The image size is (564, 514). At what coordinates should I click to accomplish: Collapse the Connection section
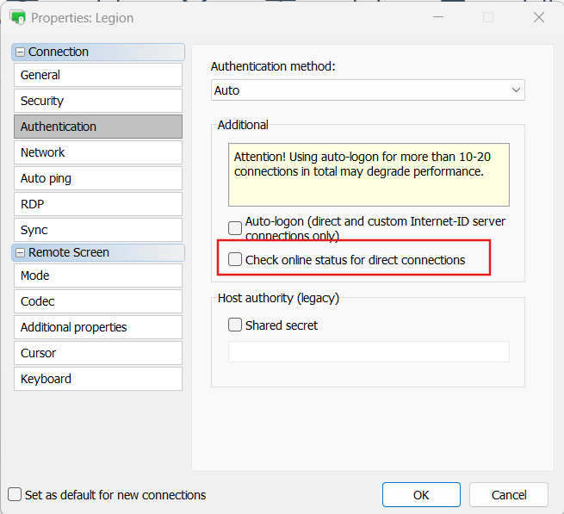point(21,52)
